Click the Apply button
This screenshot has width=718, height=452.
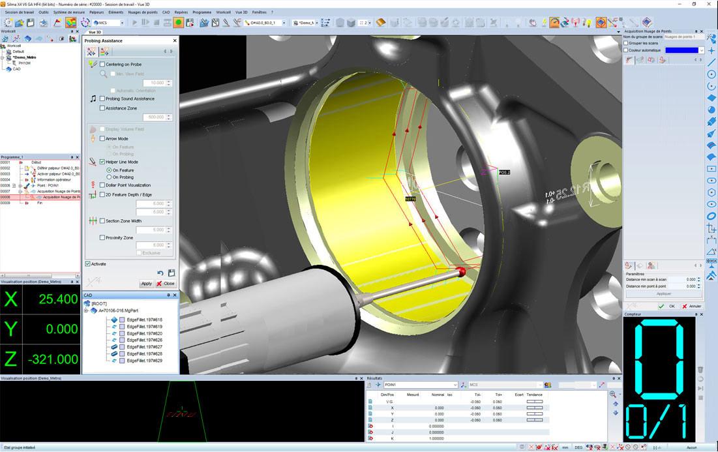[x=147, y=284]
